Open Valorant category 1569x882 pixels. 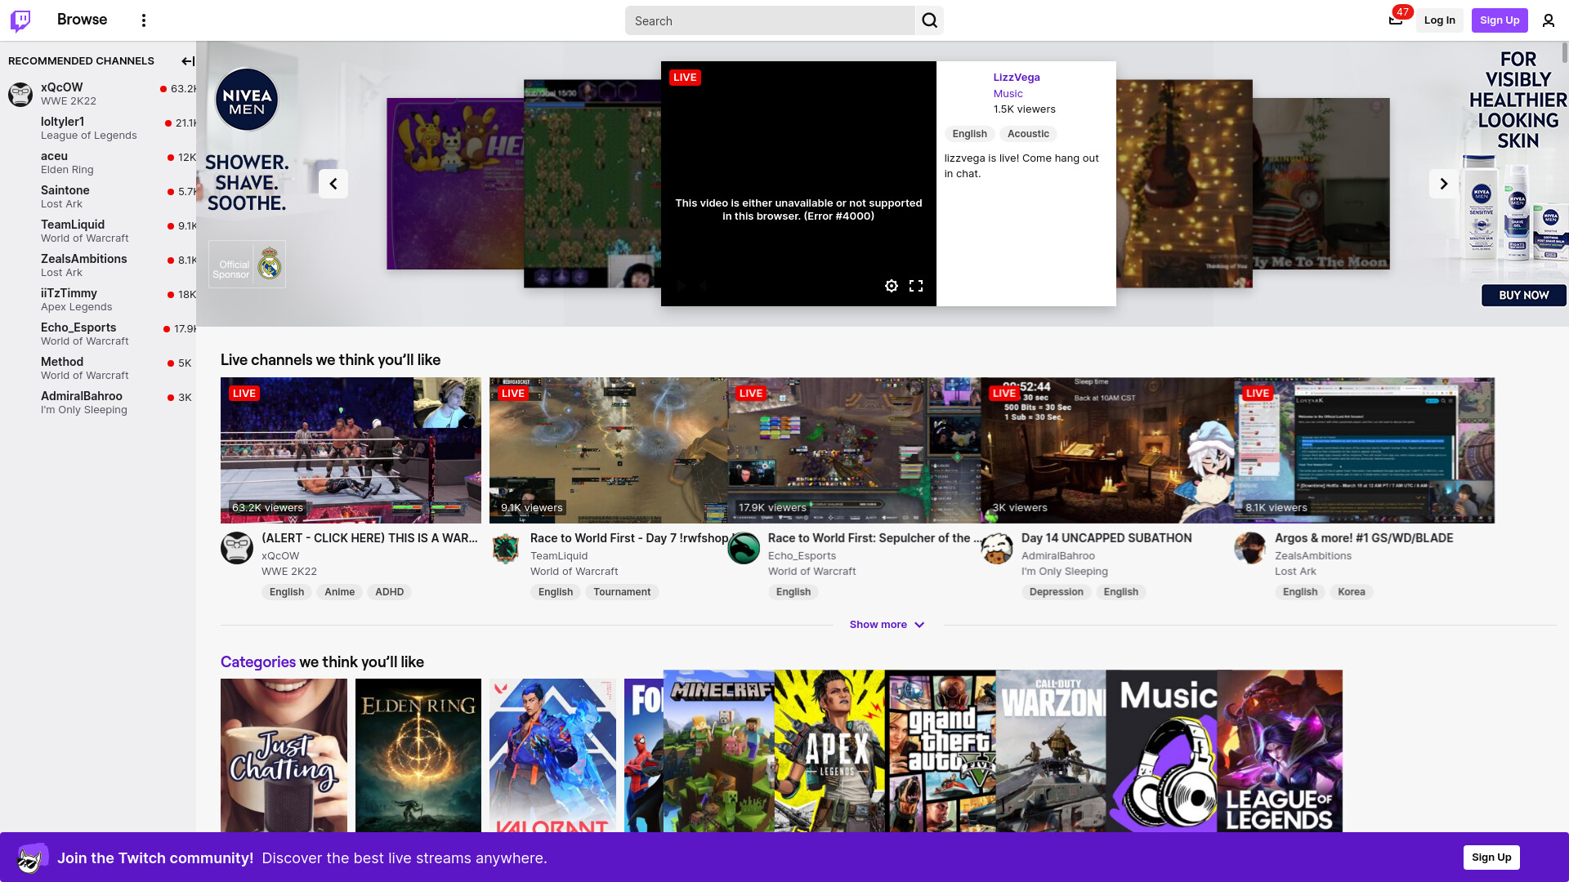click(x=552, y=755)
